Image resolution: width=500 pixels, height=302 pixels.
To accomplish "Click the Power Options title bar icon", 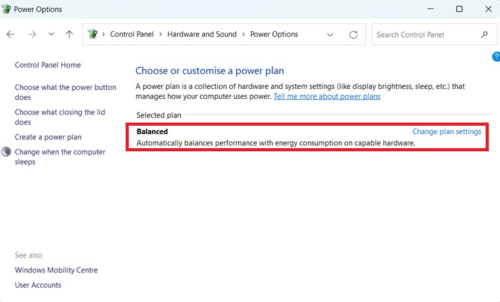I will tap(6, 9).
